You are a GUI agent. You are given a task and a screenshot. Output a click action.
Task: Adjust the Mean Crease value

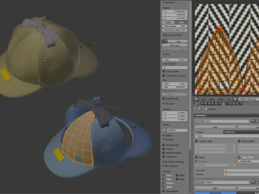(x=175, y=26)
